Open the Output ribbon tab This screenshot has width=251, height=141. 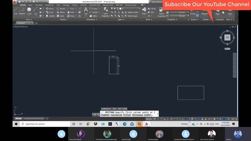coord(75,5)
